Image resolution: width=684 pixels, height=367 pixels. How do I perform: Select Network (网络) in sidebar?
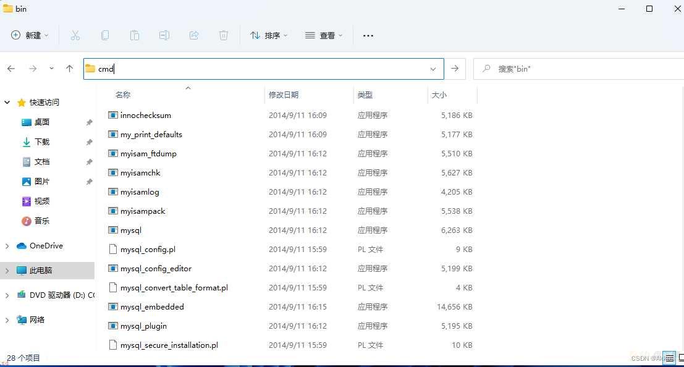(x=36, y=320)
